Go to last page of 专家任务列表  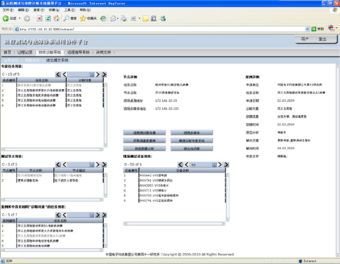click(103, 74)
